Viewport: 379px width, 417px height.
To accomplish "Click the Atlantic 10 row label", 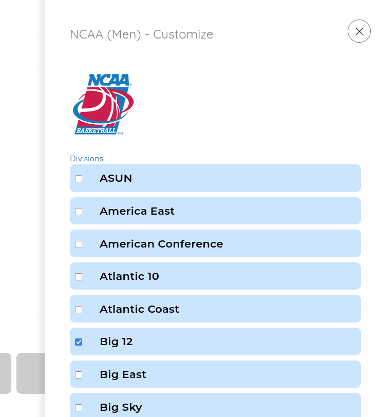I will pos(129,276).
